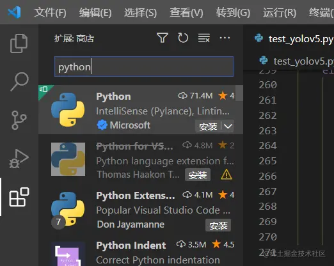The image size is (334, 266).
Task: Click the number 7 pack badge
Action: coord(58,222)
